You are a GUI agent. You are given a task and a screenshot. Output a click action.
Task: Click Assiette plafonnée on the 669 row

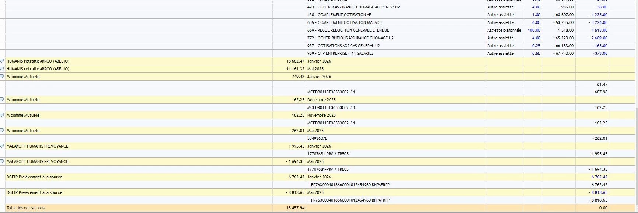tap(504, 30)
